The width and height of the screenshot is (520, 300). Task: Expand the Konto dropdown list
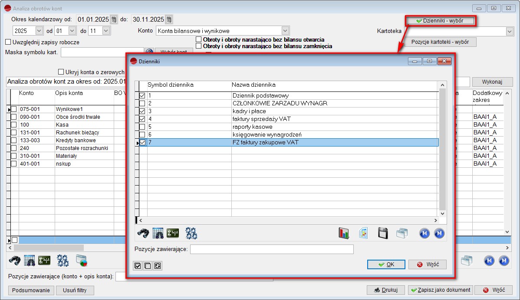285,31
